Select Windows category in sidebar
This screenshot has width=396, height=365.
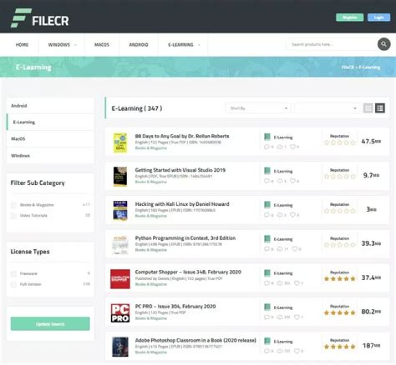click(50, 155)
